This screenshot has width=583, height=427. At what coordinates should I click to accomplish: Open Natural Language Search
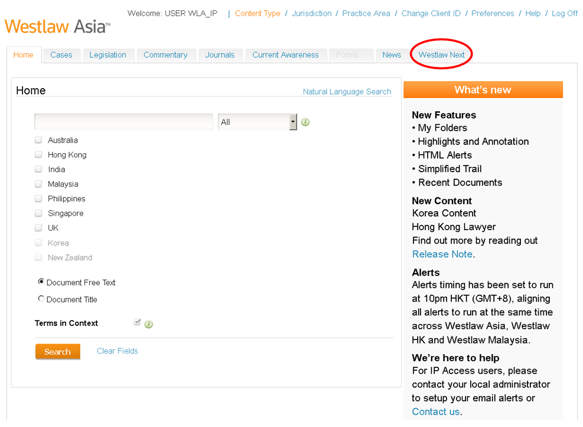pos(347,92)
